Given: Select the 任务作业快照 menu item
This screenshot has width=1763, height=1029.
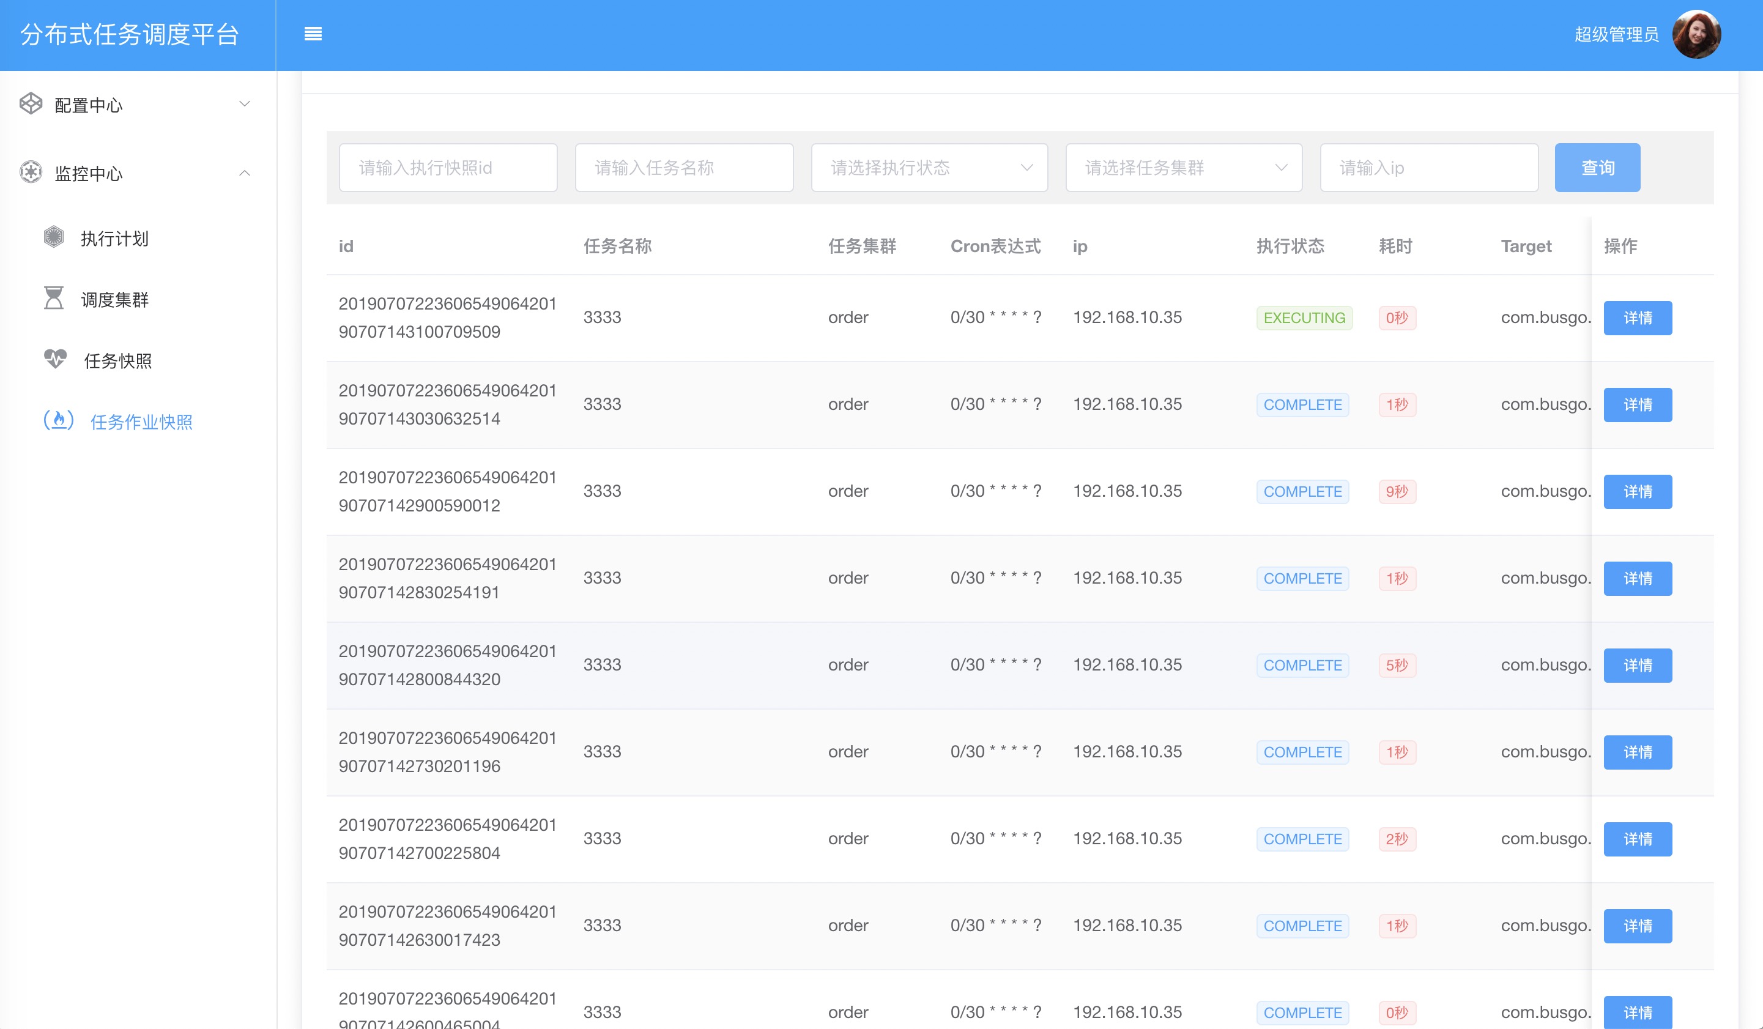Looking at the screenshot, I should click(x=141, y=422).
